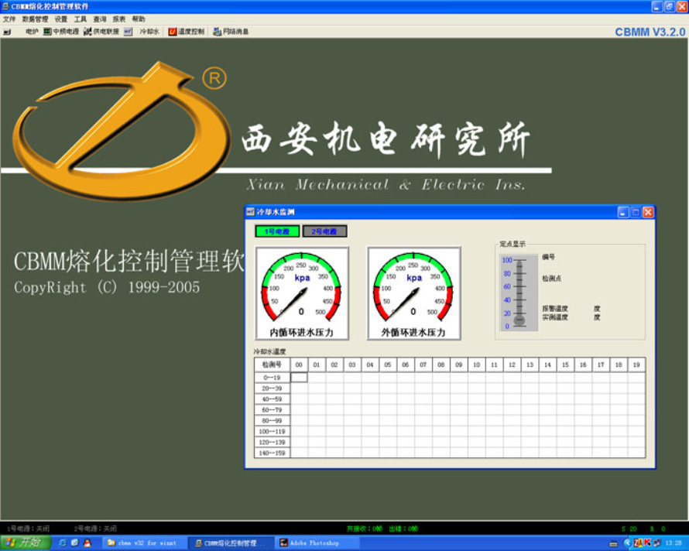Click column header 10 in temperature table
Image resolution: width=689 pixels, height=551 pixels.
[476, 364]
